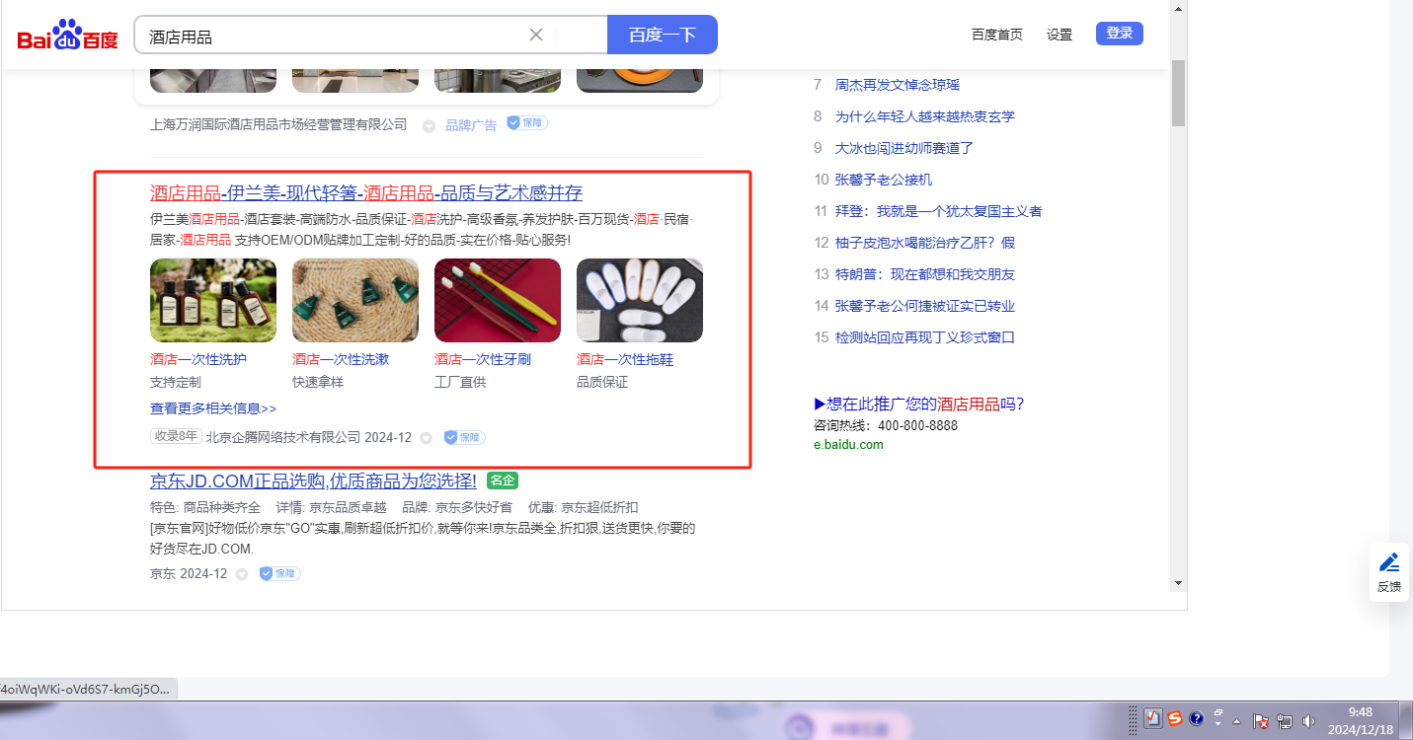
Task: Clear the search box with the X icon
Action: (x=536, y=36)
